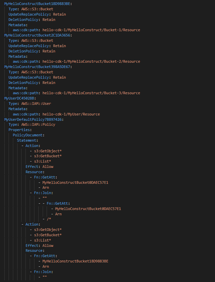215x282 pixels.
Task: Click the MyHelloConstructBucket398A5DE67 resource key
Action: (x=37, y=67)
